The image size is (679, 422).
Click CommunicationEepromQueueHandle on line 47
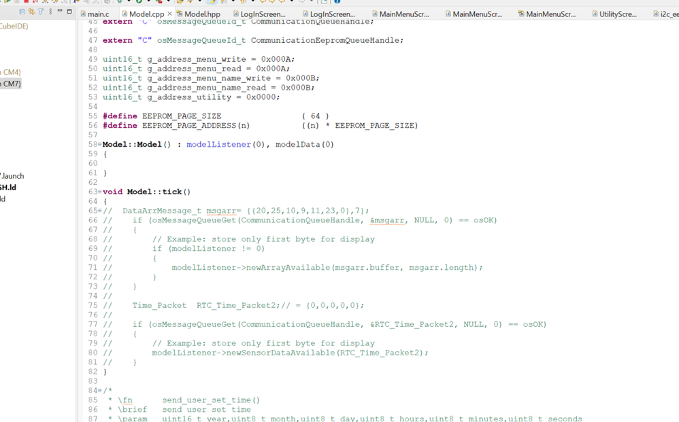[x=325, y=40]
